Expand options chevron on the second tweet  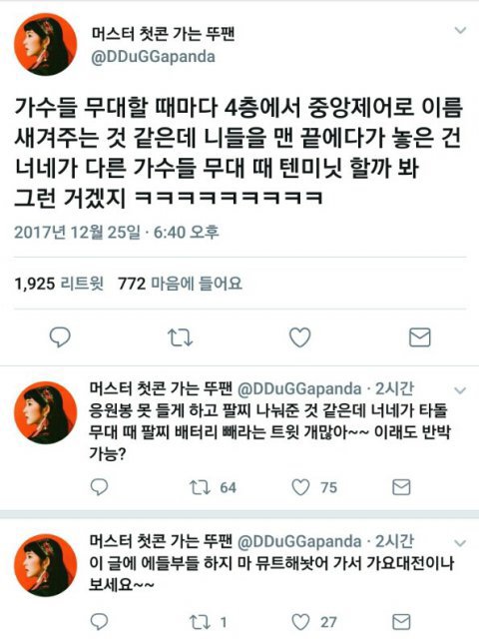pos(460,390)
